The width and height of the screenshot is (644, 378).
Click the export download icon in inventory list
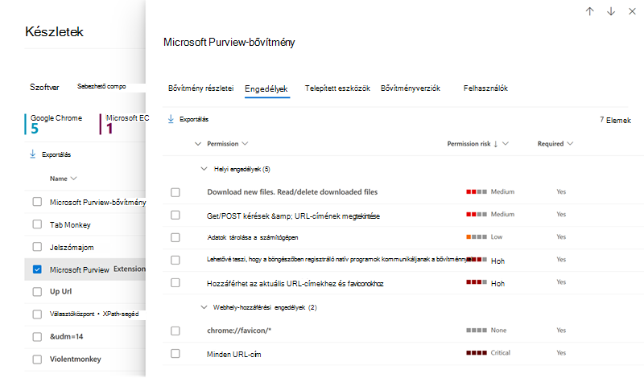tap(33, 154)
